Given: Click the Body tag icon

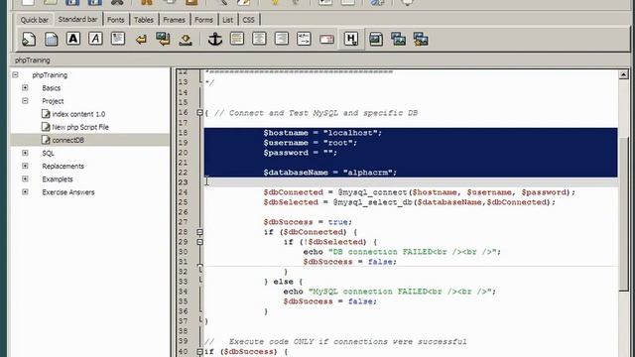Looking at the screenshot, I should [51, 40].
